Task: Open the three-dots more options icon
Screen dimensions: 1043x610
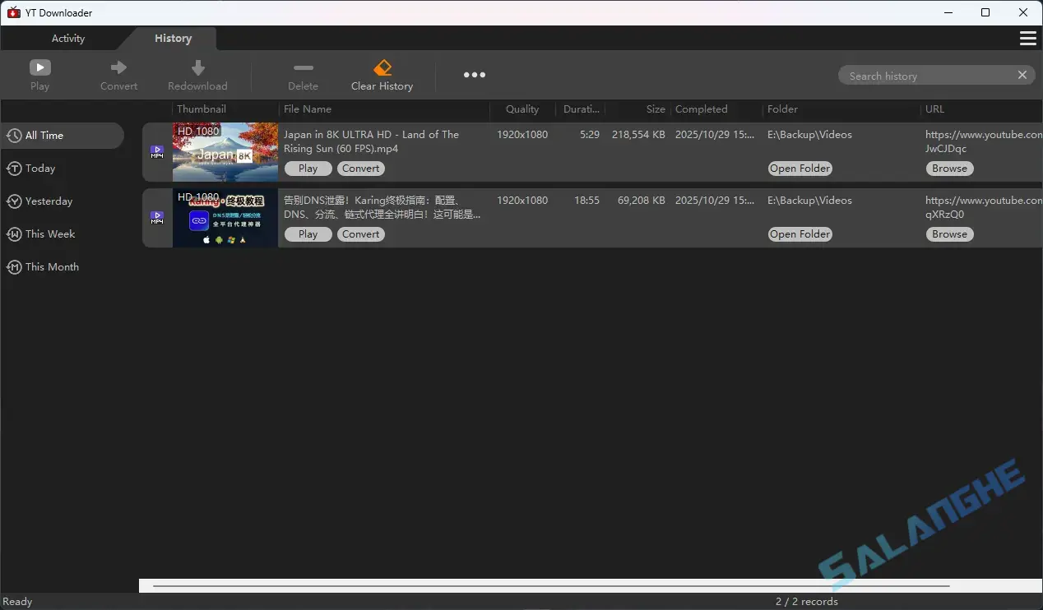Action: coord(475,75)
